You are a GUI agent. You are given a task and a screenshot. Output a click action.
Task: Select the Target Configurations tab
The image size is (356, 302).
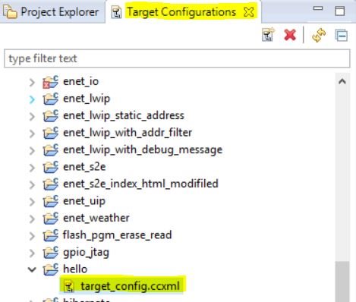point(181,12)
